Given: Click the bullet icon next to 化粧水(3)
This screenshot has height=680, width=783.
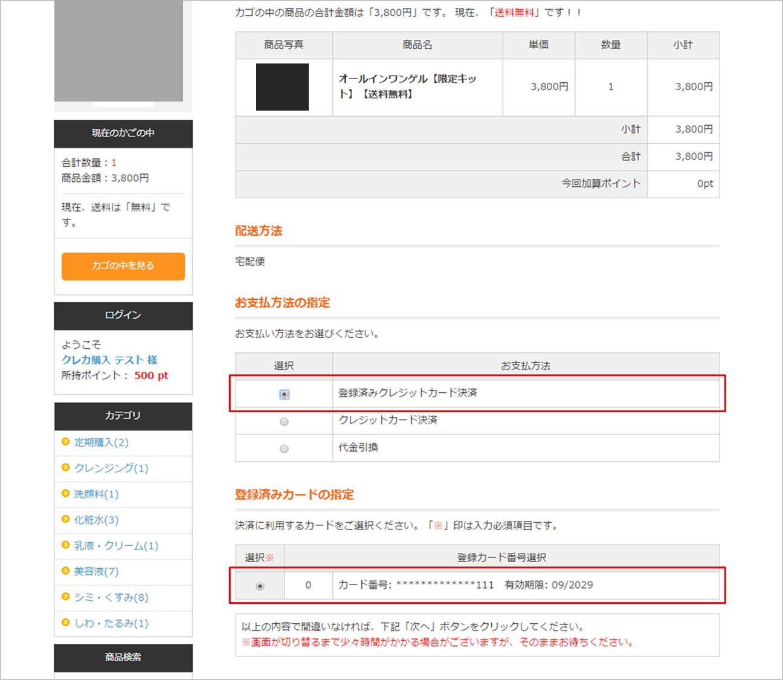Looking at the screenshot, I should click(x=66, y=519).
